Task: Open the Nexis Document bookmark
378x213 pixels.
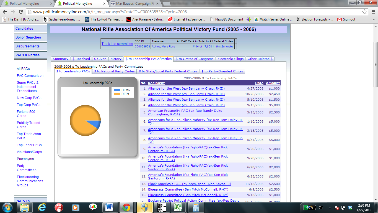Action: (x=227, y=19)
